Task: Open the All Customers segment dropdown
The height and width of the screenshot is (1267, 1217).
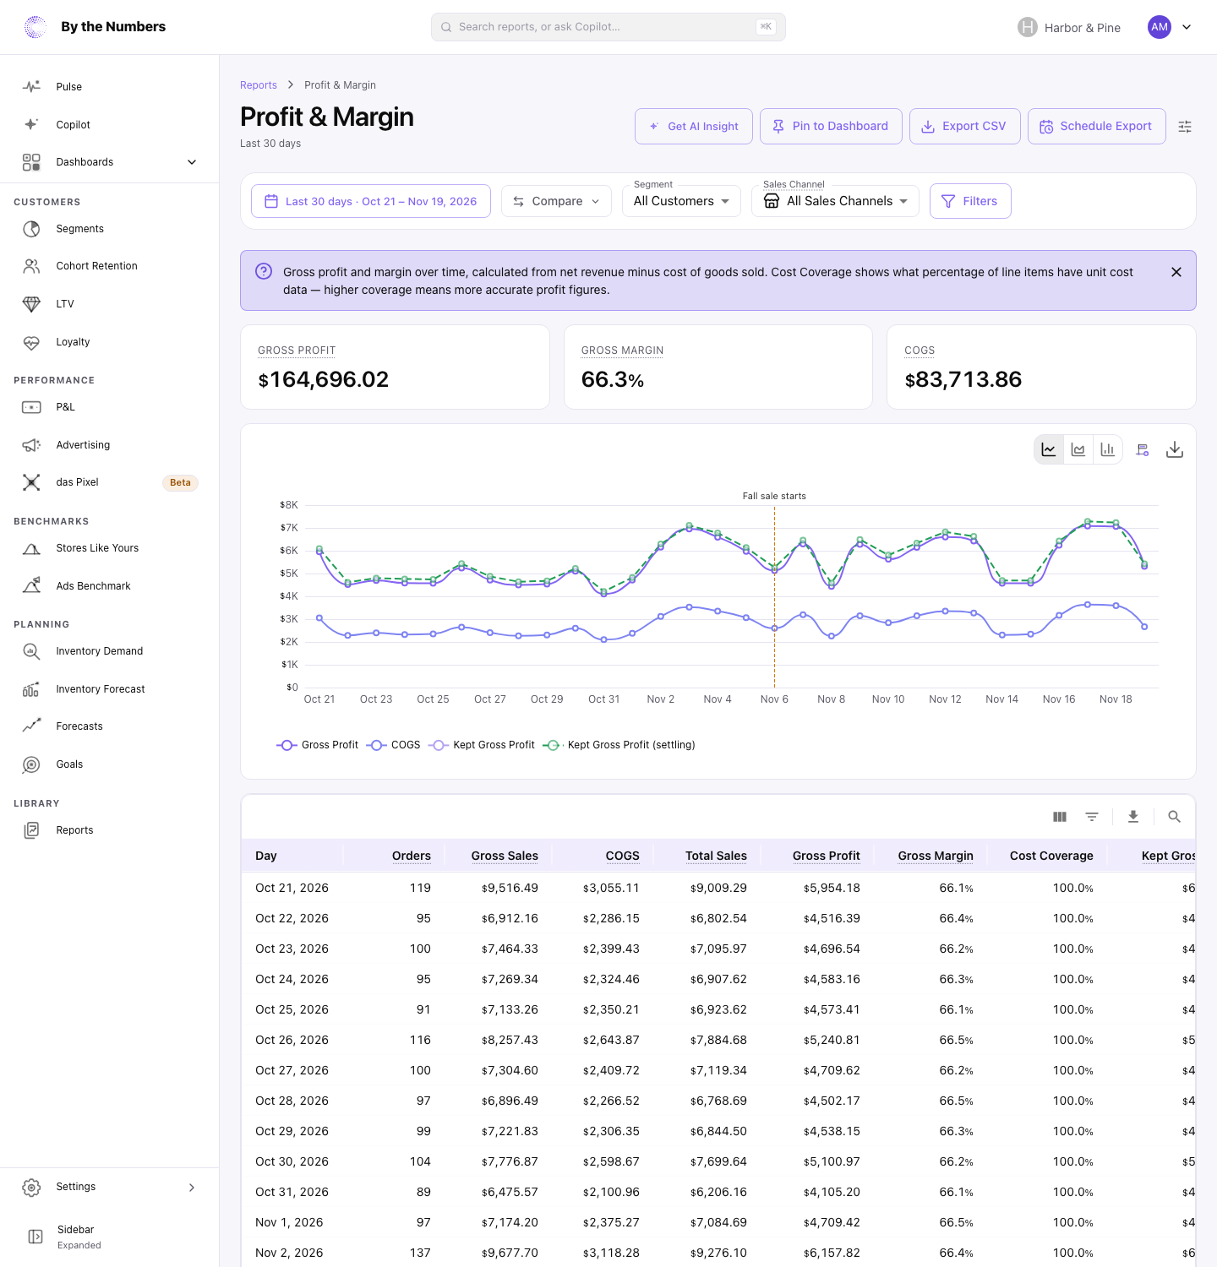Action: pos(681,201)
